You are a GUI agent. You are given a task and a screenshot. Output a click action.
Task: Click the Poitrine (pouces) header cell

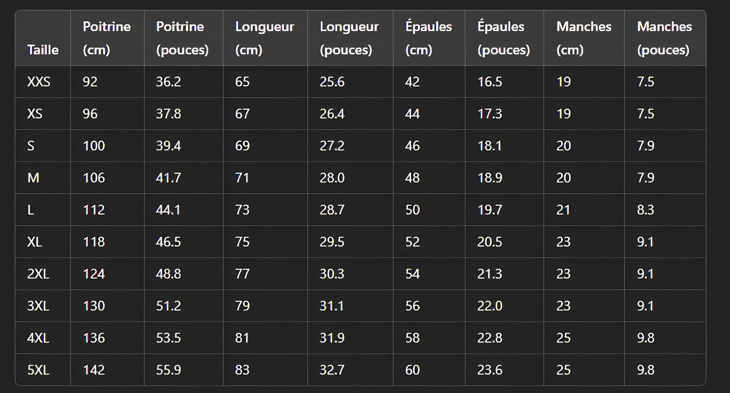(182, 38)
